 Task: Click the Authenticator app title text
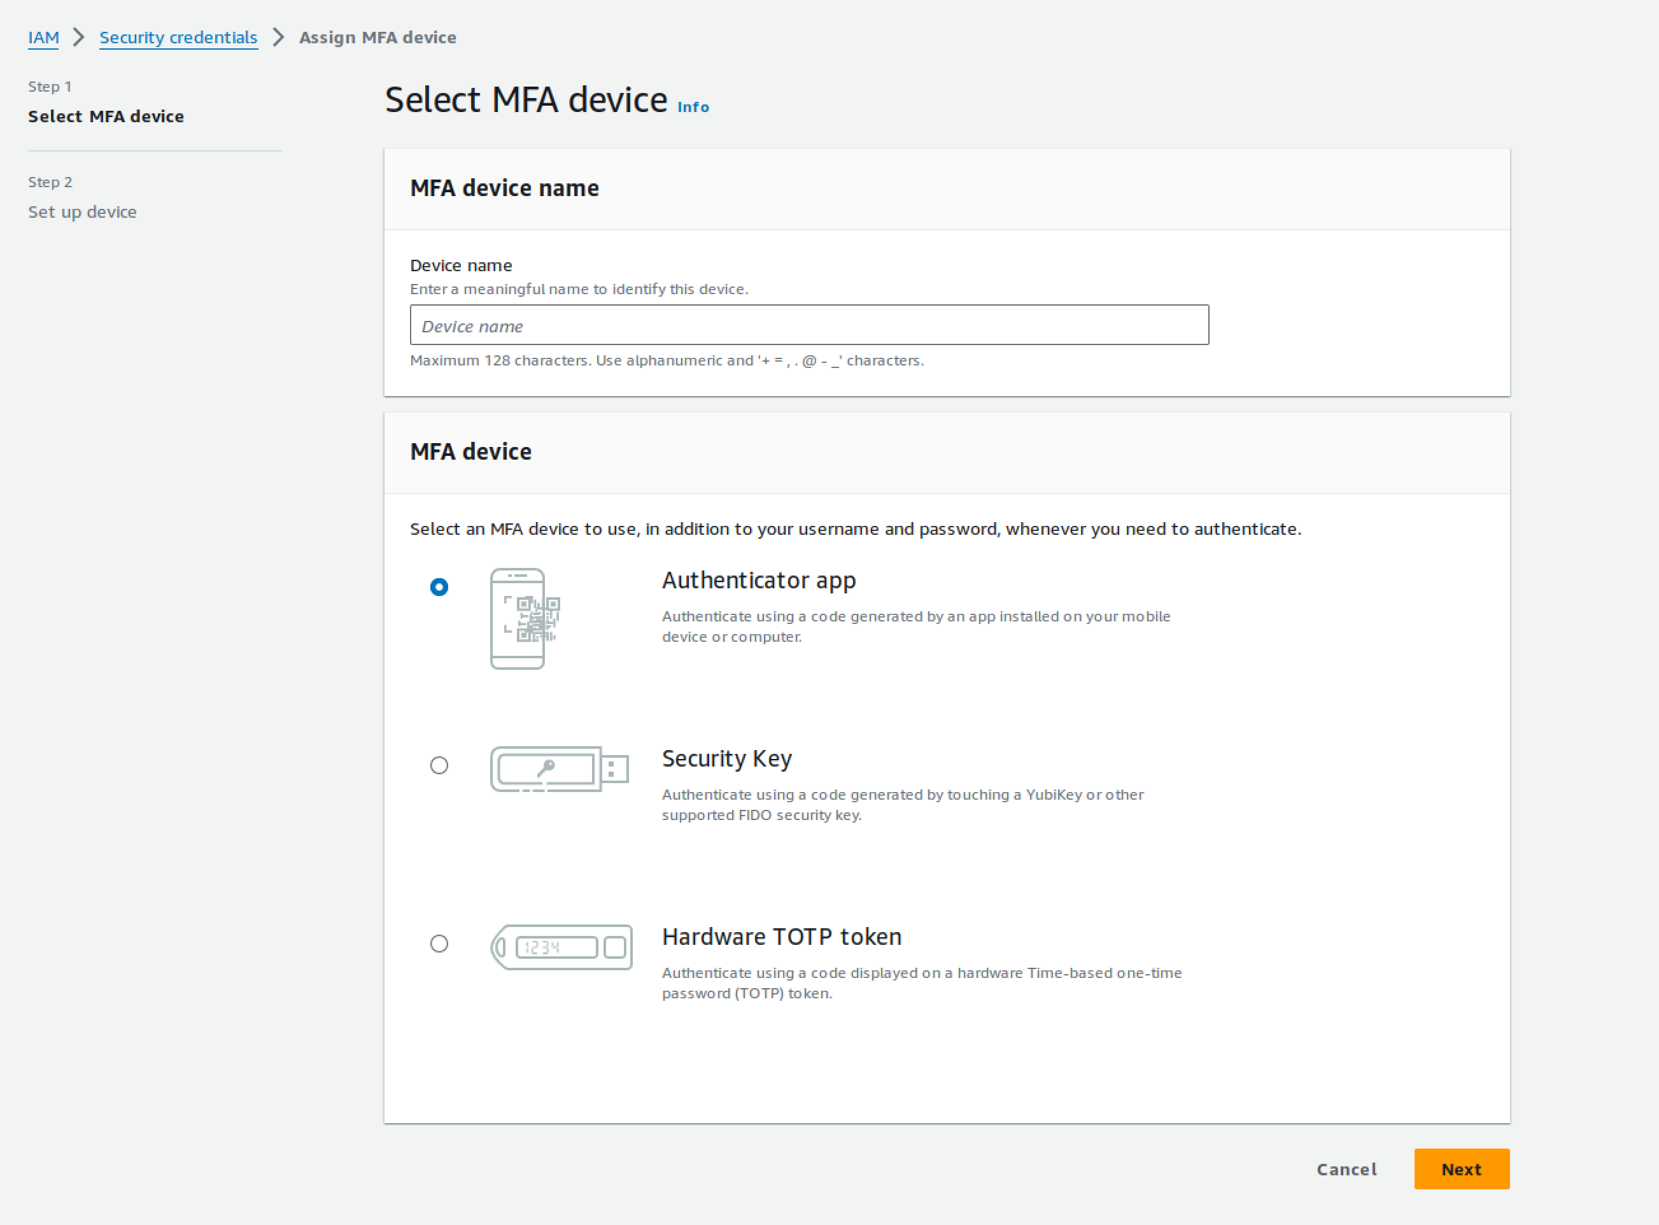coord(758,581)
